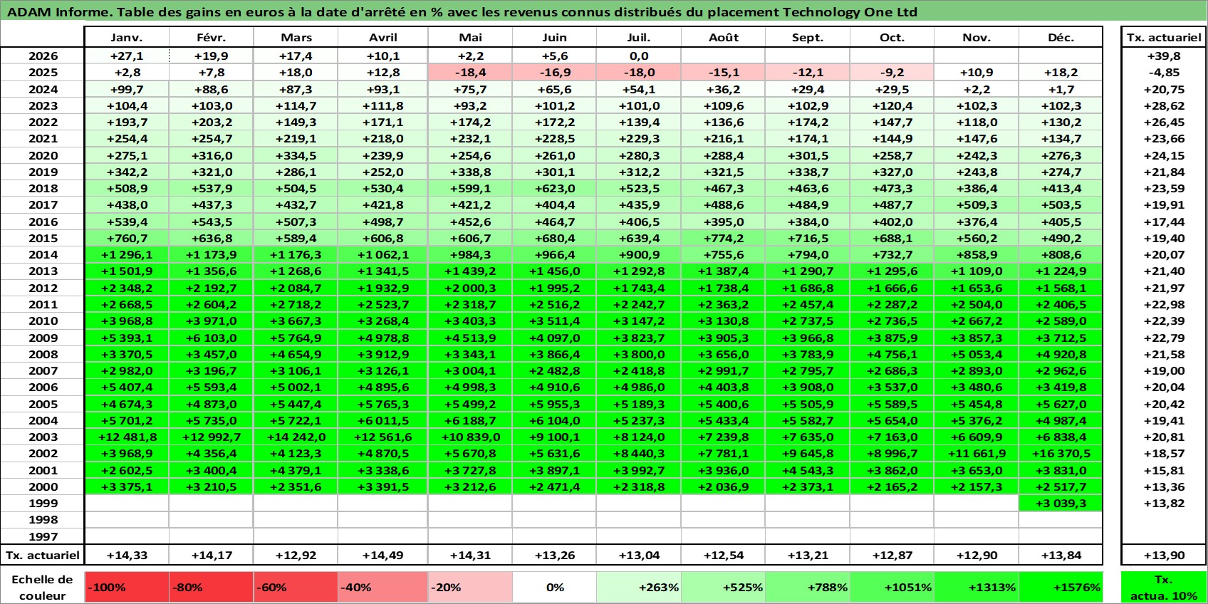Click the +99,7 cell in Janv. 2024
The height and width of the screenshot is (604, 1208).
[127, 89]
